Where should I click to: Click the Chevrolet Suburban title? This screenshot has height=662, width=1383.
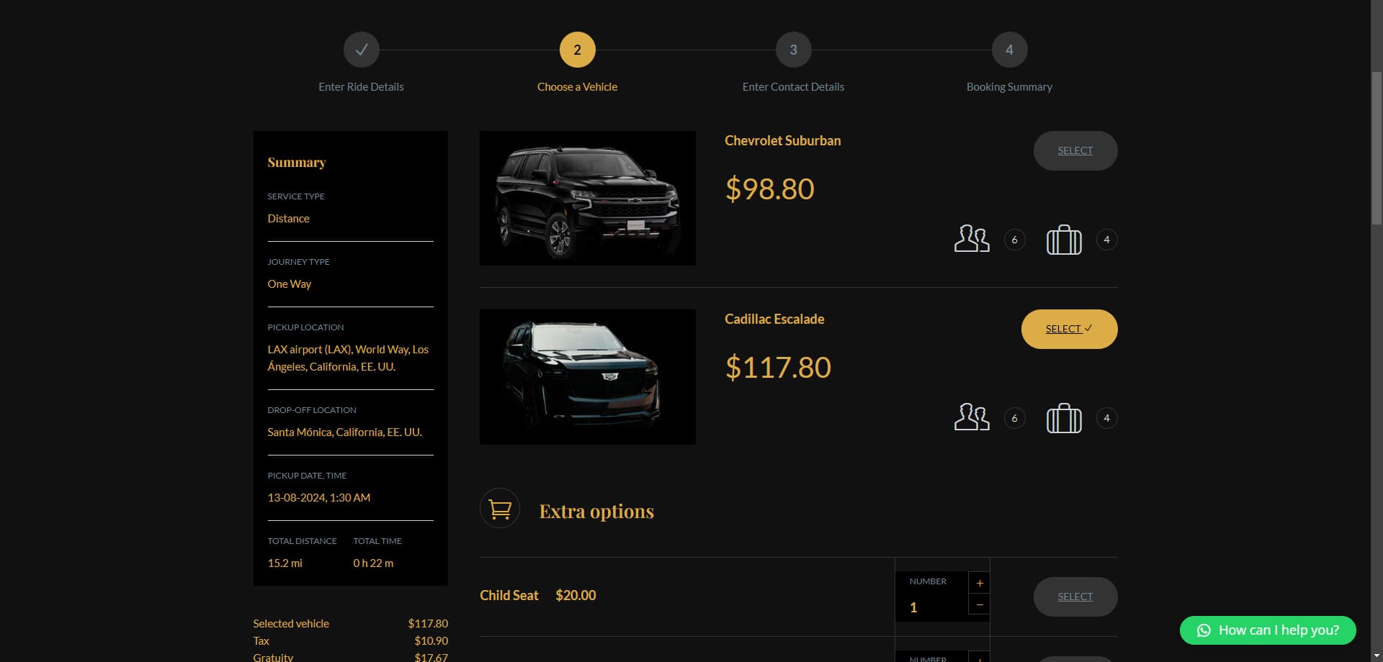tap(782, 141)
